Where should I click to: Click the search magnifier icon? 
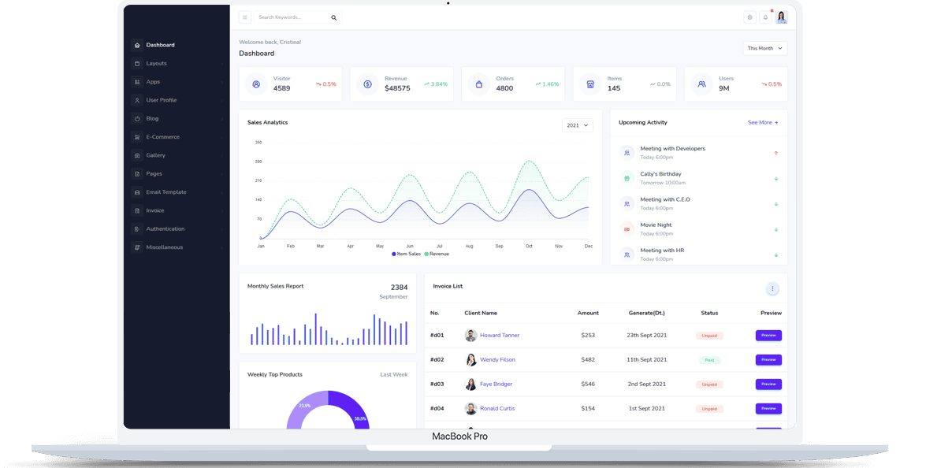click(x=333, y=17)
